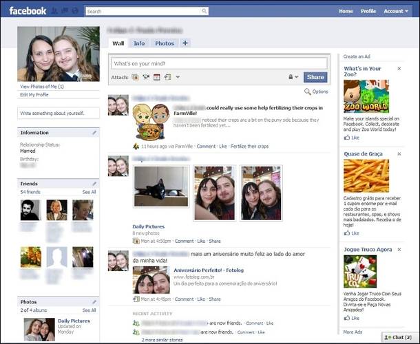
Task: Open the black cat photo thumbnail
Action: point(161,186)
